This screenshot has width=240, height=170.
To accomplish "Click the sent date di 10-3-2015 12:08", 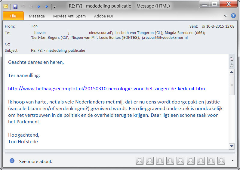I will coord(218,26).
